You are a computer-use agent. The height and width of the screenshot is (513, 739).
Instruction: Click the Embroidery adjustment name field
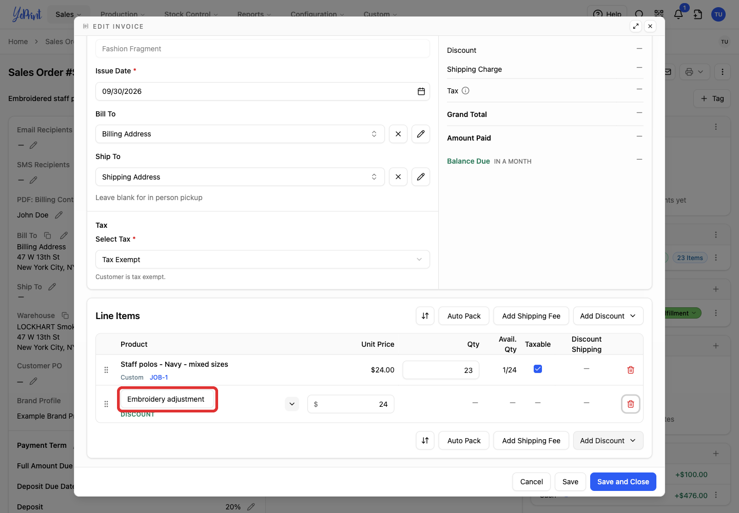(x=167, y=399)
